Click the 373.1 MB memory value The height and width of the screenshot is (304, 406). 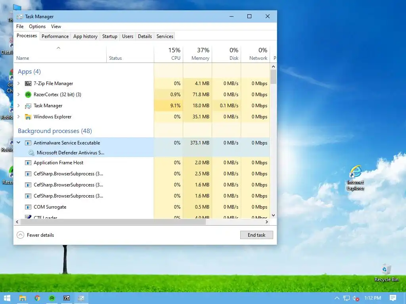click(x=200, y=142)
